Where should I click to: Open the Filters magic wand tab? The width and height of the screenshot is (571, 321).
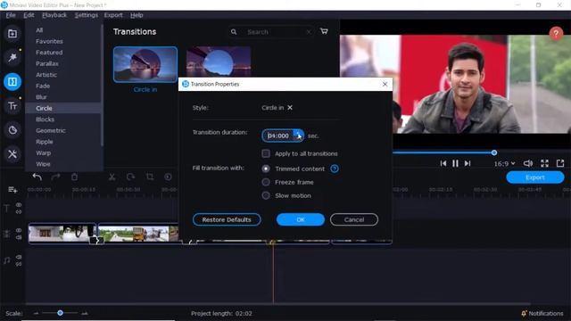click(12, 57)
